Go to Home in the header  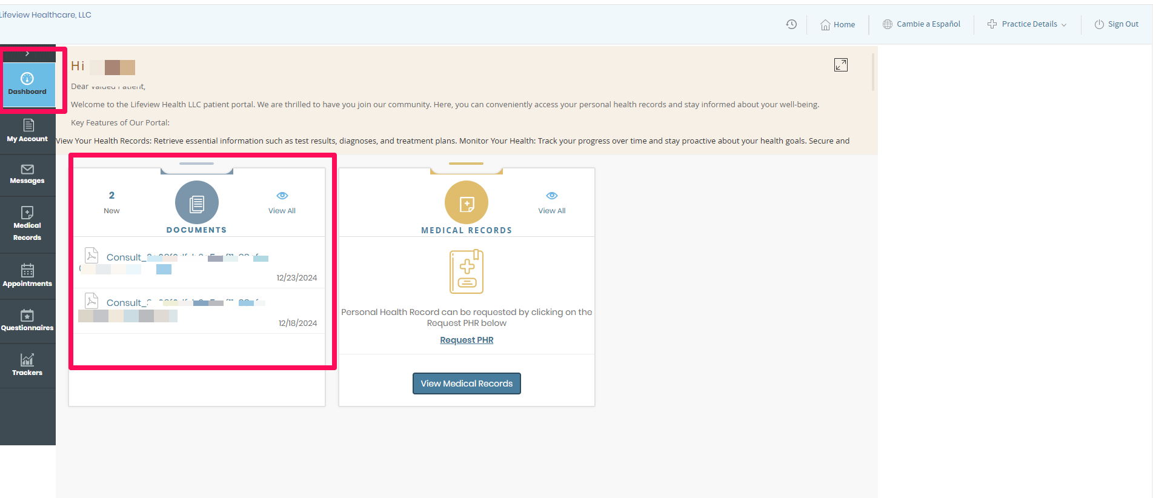pos(838,24)
